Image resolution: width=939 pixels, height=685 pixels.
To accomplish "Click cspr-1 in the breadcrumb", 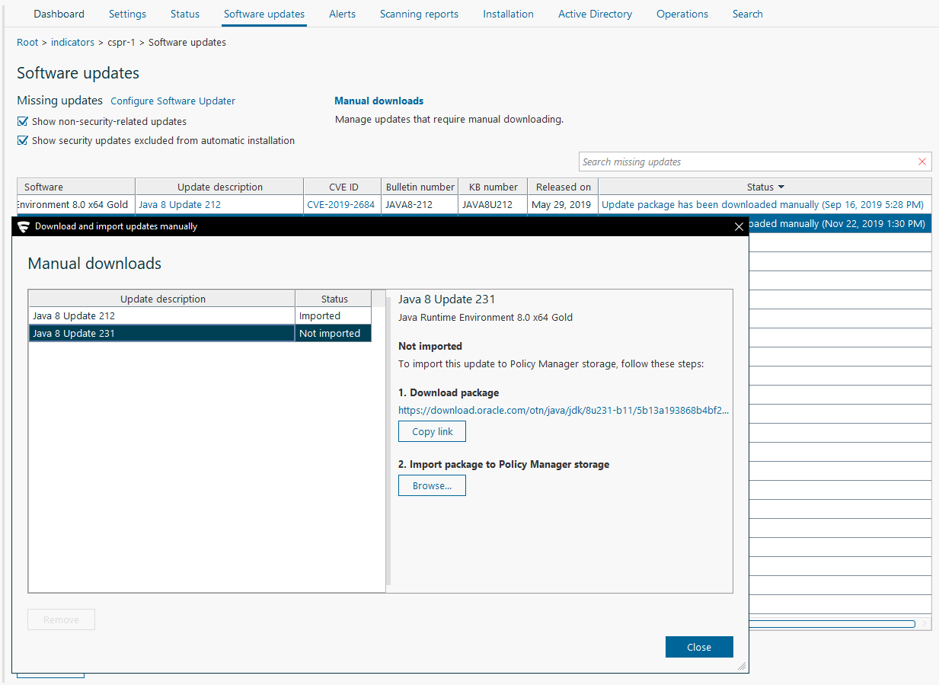I will coord(121,43).
